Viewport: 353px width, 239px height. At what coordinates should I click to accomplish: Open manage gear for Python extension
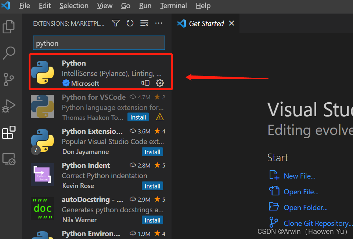(x=160, y=83)
